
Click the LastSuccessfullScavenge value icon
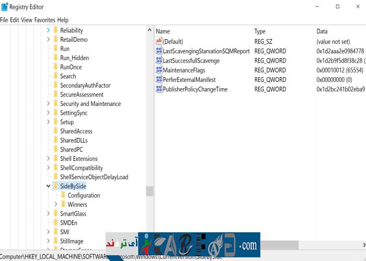click(x=159, y=61)
